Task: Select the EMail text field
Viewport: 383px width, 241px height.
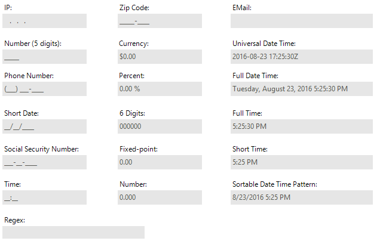Action: tap(302, 21)
